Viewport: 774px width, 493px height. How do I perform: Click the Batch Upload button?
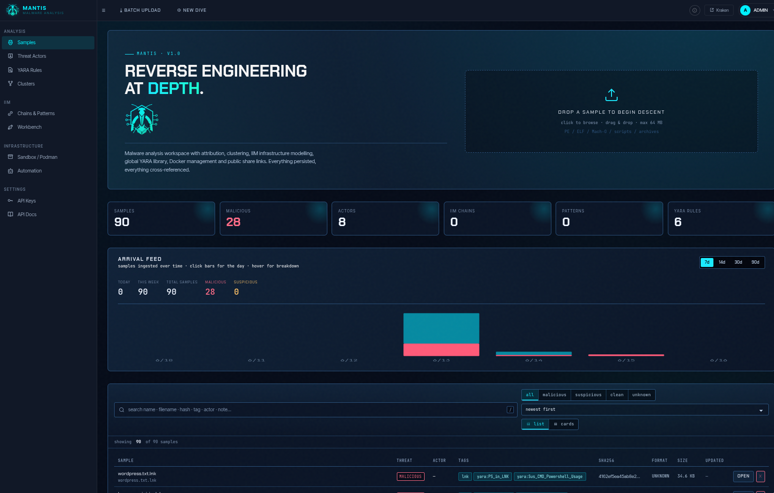(x=140, y=10)
